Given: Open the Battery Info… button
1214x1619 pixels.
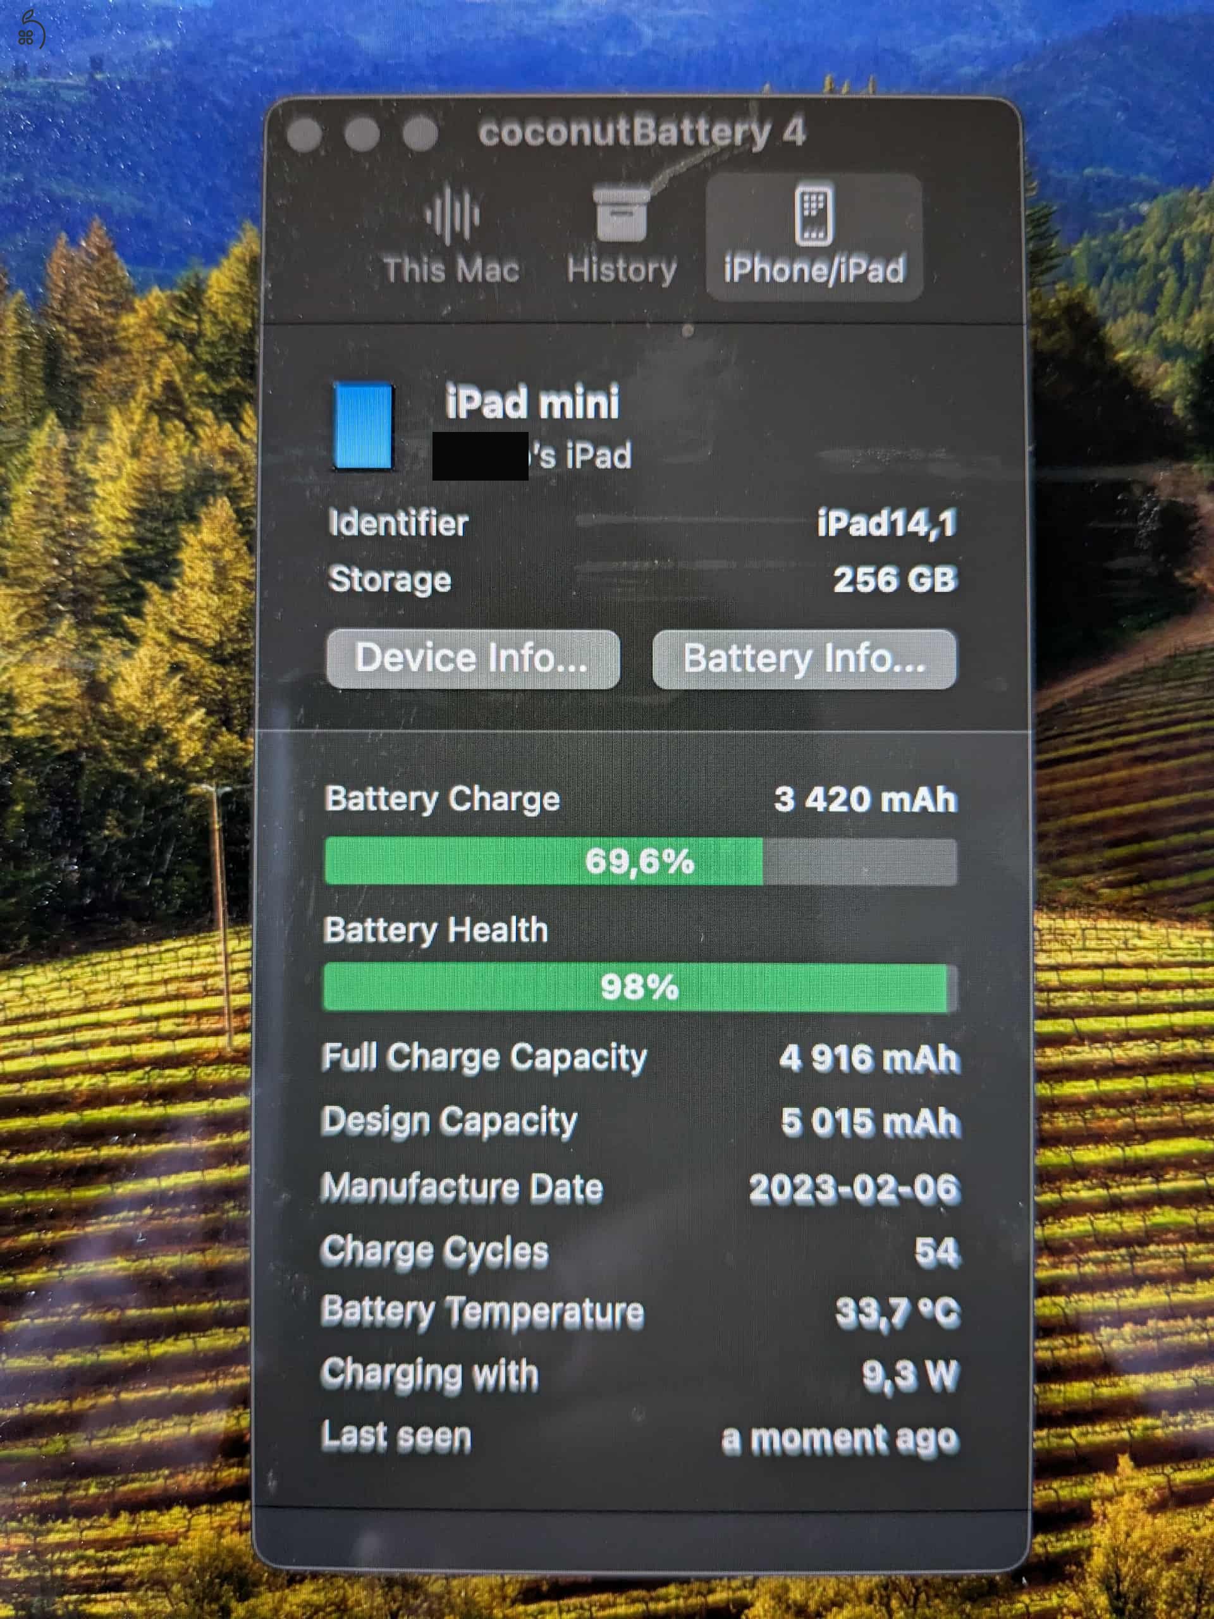Looking at the screenshot, I should pyautogui.click(x=804, y=659).
